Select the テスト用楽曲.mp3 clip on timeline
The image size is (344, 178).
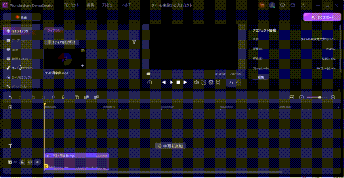pyautogui.click(x=77, y=162)
